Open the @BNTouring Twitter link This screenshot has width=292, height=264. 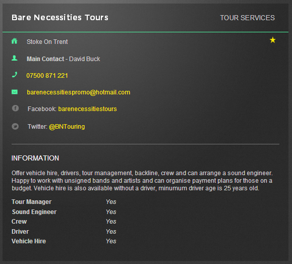pos(67,127)
